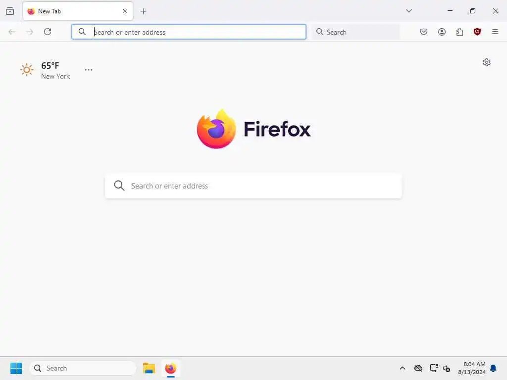Click magnifier icon in toolbar search box

pyautogui.click(x=319, y=32)
